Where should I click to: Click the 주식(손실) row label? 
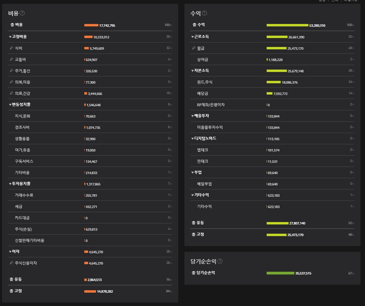(x=23, y=229)
